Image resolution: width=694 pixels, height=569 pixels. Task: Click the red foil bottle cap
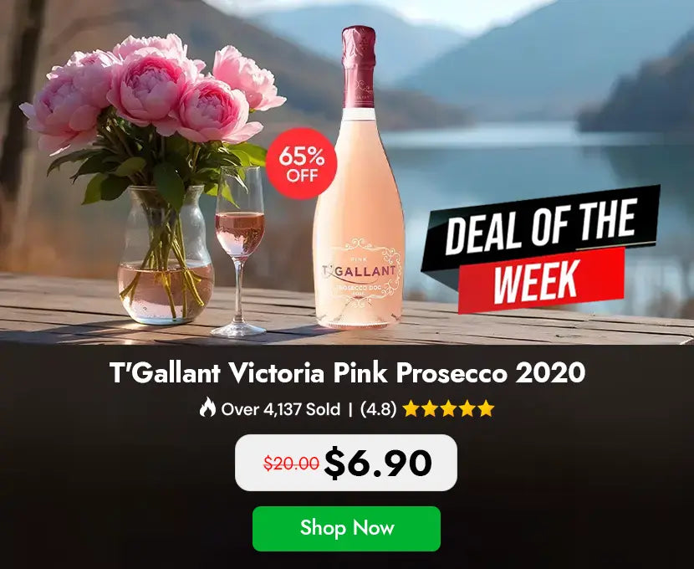click(359, 66)
